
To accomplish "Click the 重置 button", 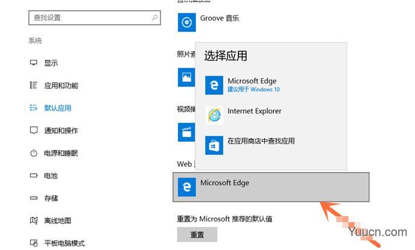I will pyautogui.click(x=197, y=235).
